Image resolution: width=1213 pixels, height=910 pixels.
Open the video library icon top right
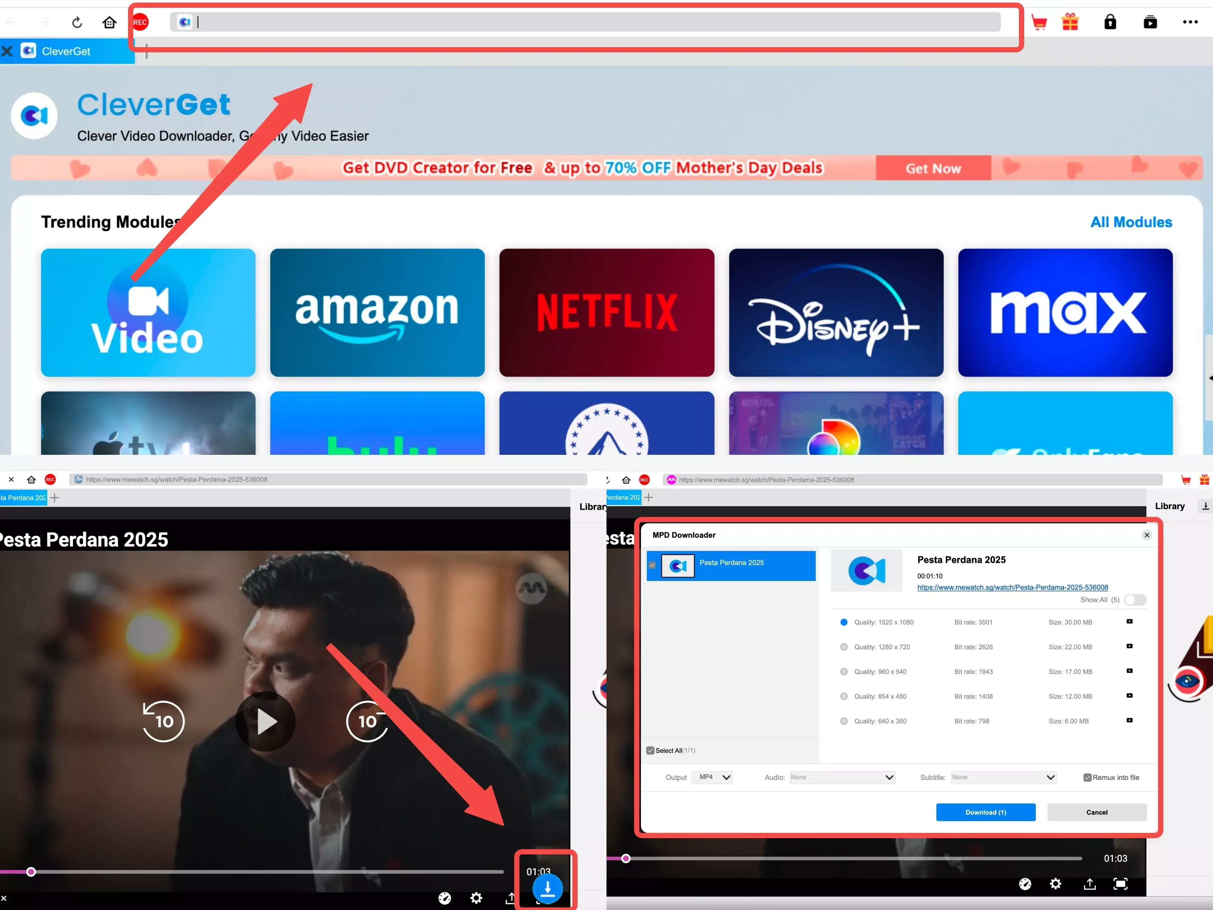(x=1150, y=22)
